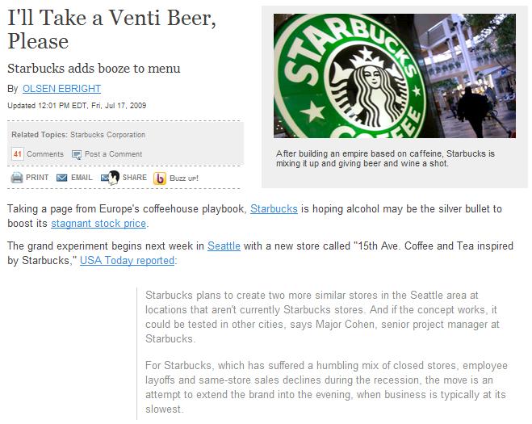Click the headline I'll Take a Venti Beer

tap(111, 29)
